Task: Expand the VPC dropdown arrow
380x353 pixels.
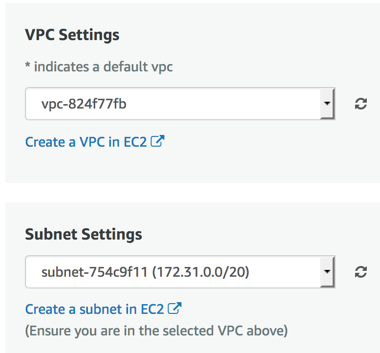Action: [x=327, y=104]
